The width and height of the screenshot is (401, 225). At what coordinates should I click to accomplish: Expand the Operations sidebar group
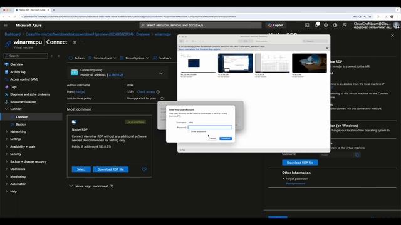point(7,169)
